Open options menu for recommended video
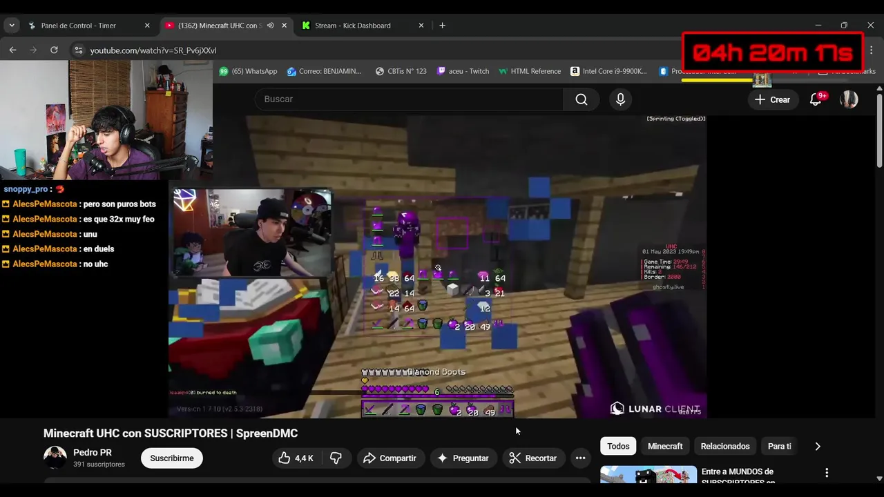 point(827,473)
